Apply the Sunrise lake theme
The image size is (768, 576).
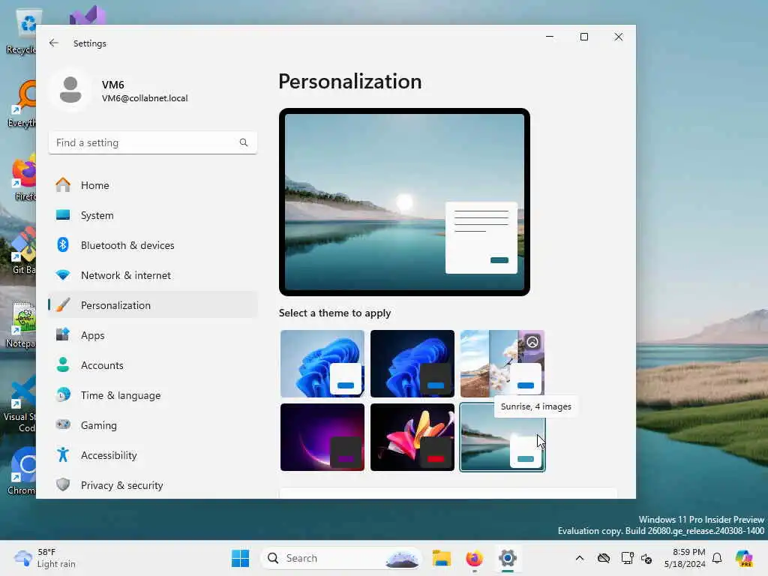502,437
